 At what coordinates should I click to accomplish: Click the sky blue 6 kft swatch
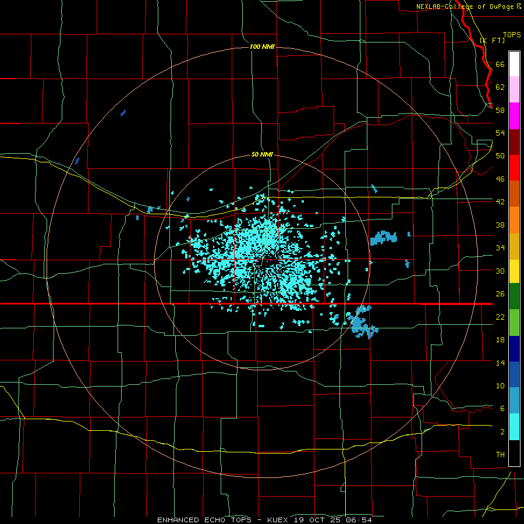coord(514,401)
